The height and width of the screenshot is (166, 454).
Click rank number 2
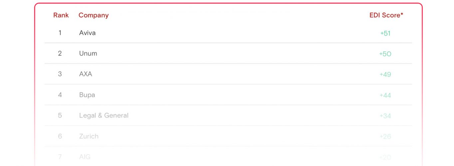pos(60,53)
